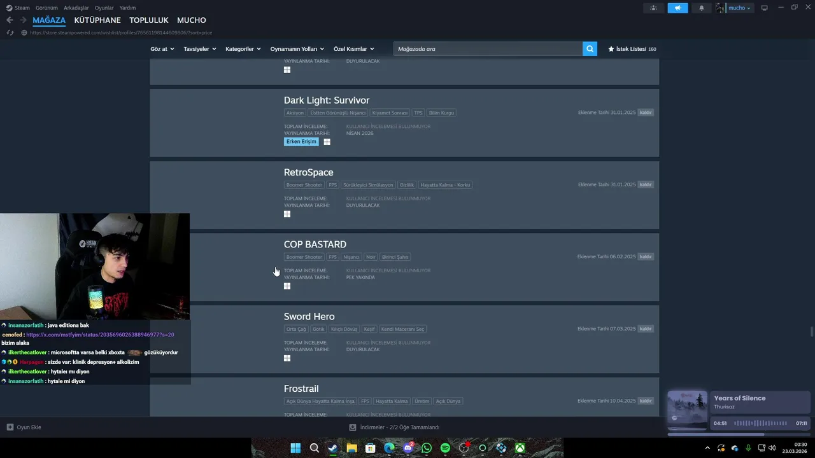This screenshot has width=815, height=458.
Task: Open the notifications bell
Action: pos(702,8)
